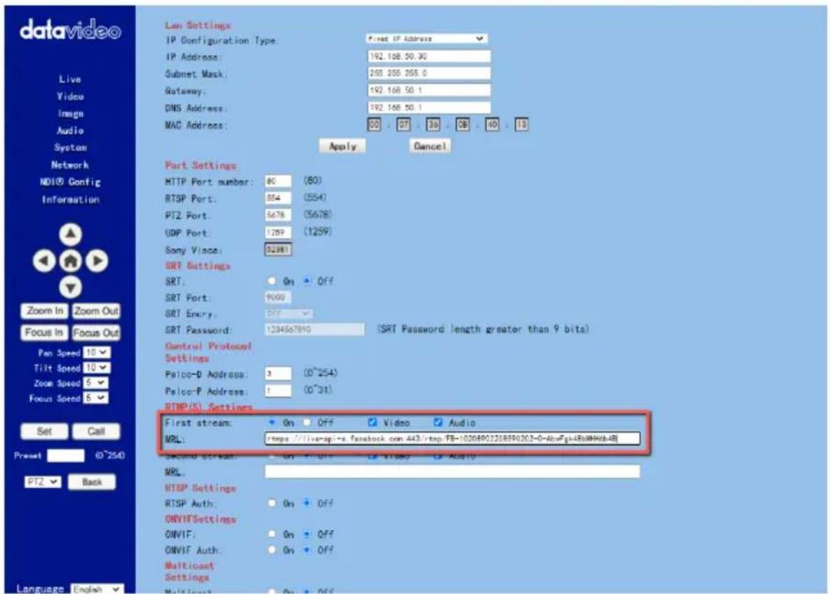Image resolution: width=830 pixels, height=594 pixels.
Task: Click the Sony Visca port field
Action: click(278, 249)
